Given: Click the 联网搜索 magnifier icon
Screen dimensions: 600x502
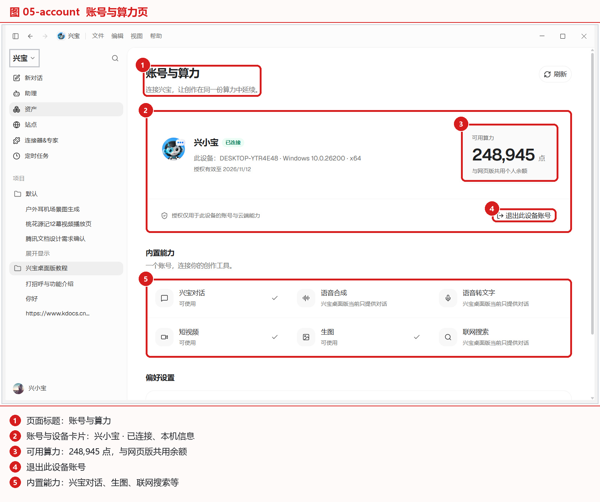Looking at the screenshot, I should [x=448, y=337].
